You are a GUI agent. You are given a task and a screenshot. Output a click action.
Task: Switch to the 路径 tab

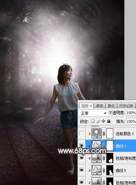(111, 106)
